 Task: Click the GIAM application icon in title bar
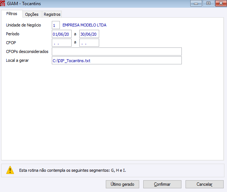click(x=3, y=3)
